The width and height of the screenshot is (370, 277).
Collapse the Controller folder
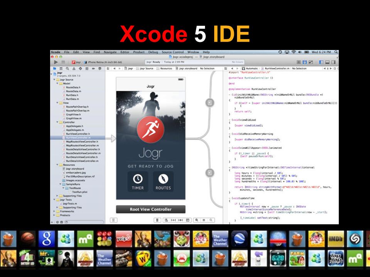point(57,122)
